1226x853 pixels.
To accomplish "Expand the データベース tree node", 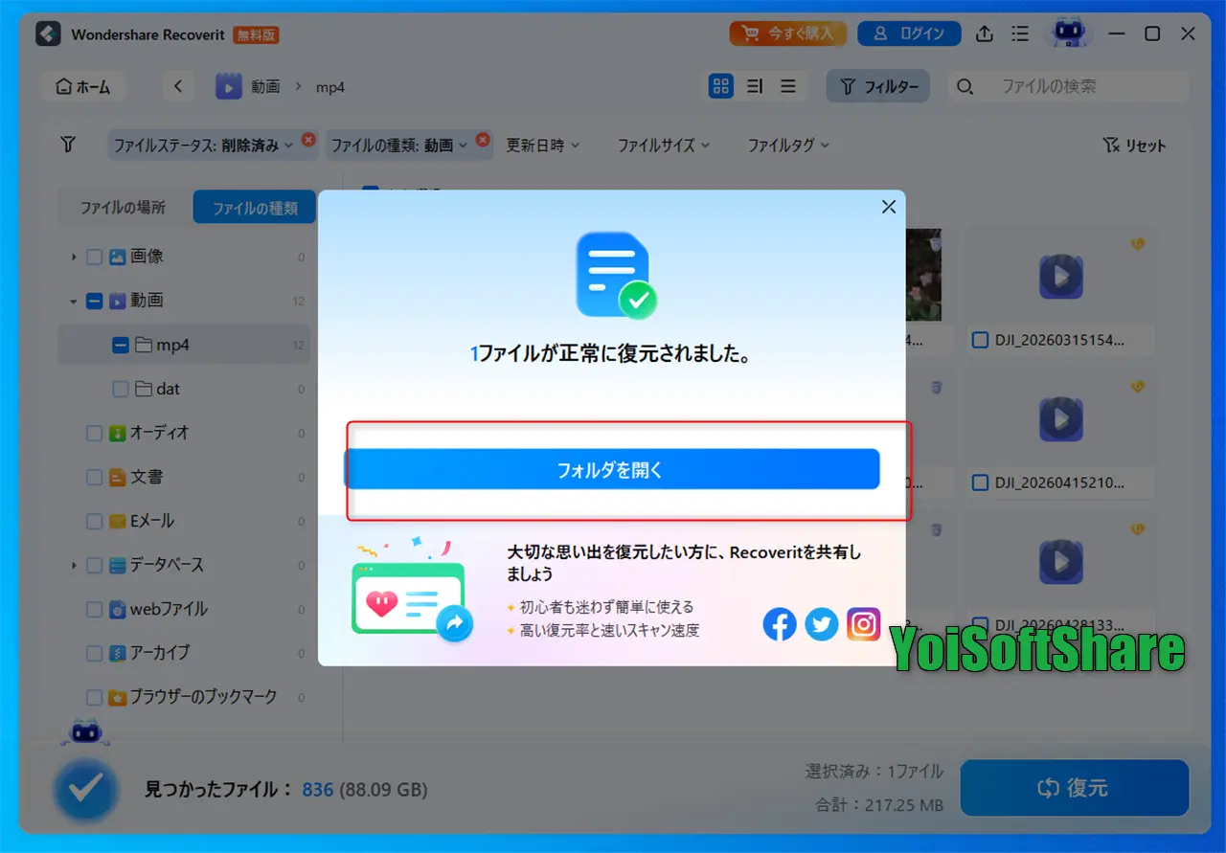I will point(74,565).
